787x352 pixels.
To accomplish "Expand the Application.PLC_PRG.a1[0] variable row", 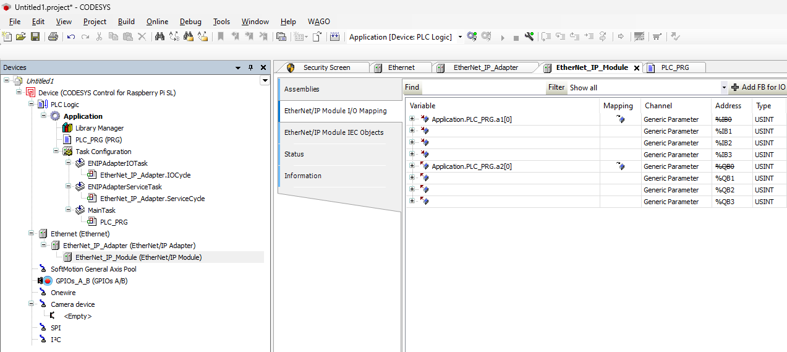I will coord(412,119).
